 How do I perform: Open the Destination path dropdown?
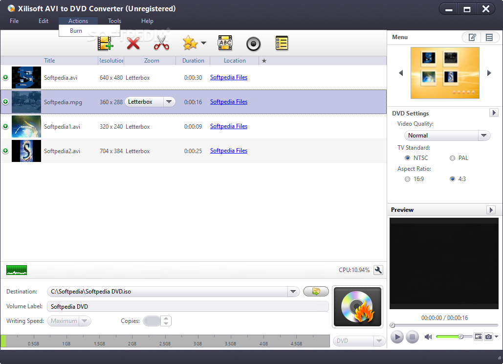point(293,292)
